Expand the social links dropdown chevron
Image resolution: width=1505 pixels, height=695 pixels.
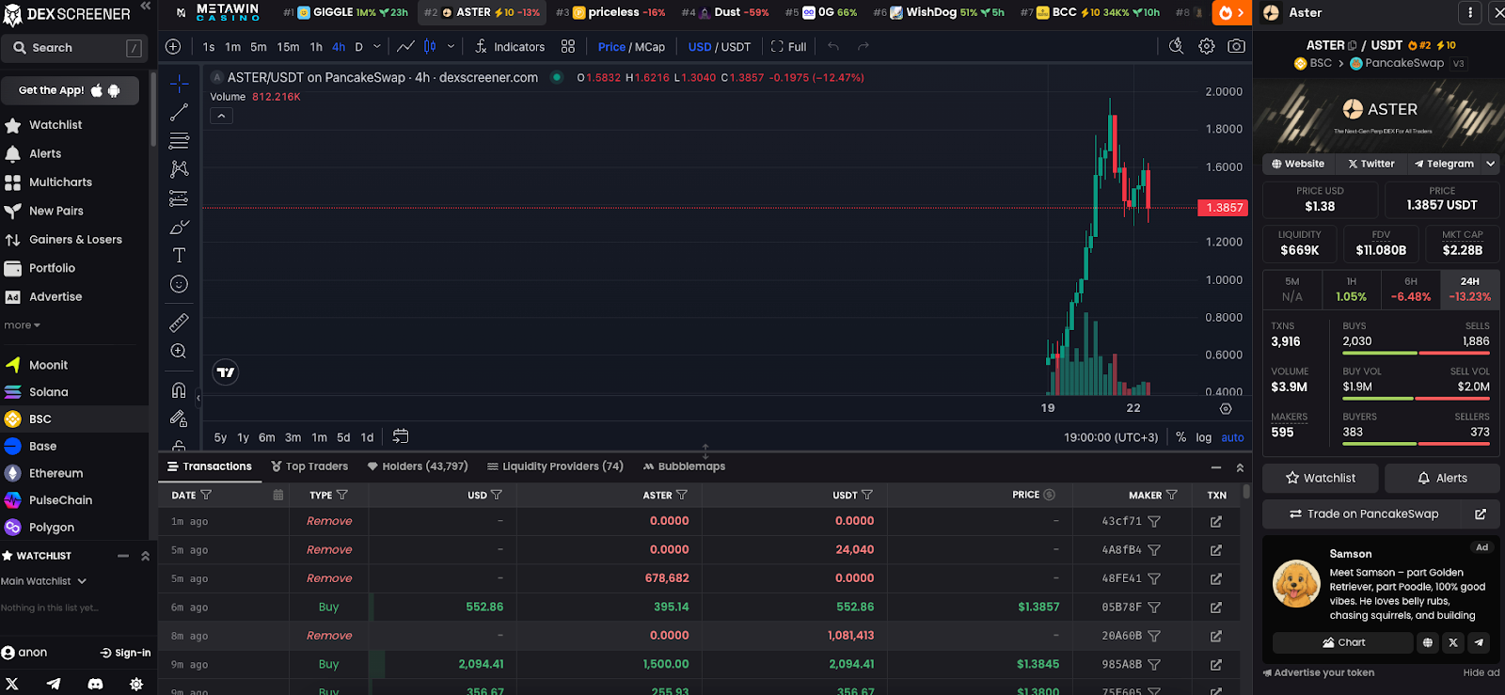(x=1491, y=164)
